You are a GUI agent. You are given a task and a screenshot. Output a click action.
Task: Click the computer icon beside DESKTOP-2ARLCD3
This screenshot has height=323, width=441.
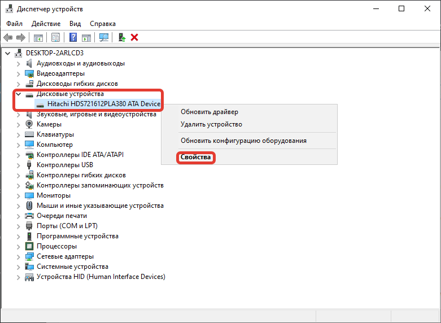tap(19, 53)
